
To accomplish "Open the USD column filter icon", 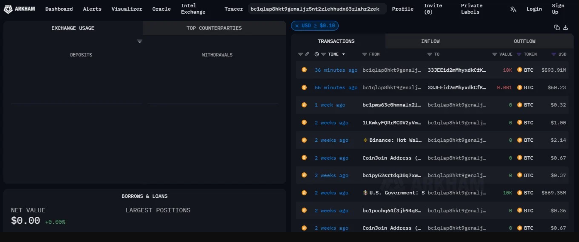I will point(554,54).
